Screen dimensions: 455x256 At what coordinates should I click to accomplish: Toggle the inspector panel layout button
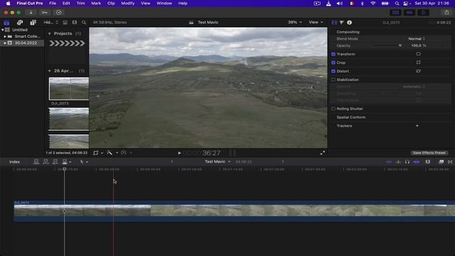tap(424, 13)
